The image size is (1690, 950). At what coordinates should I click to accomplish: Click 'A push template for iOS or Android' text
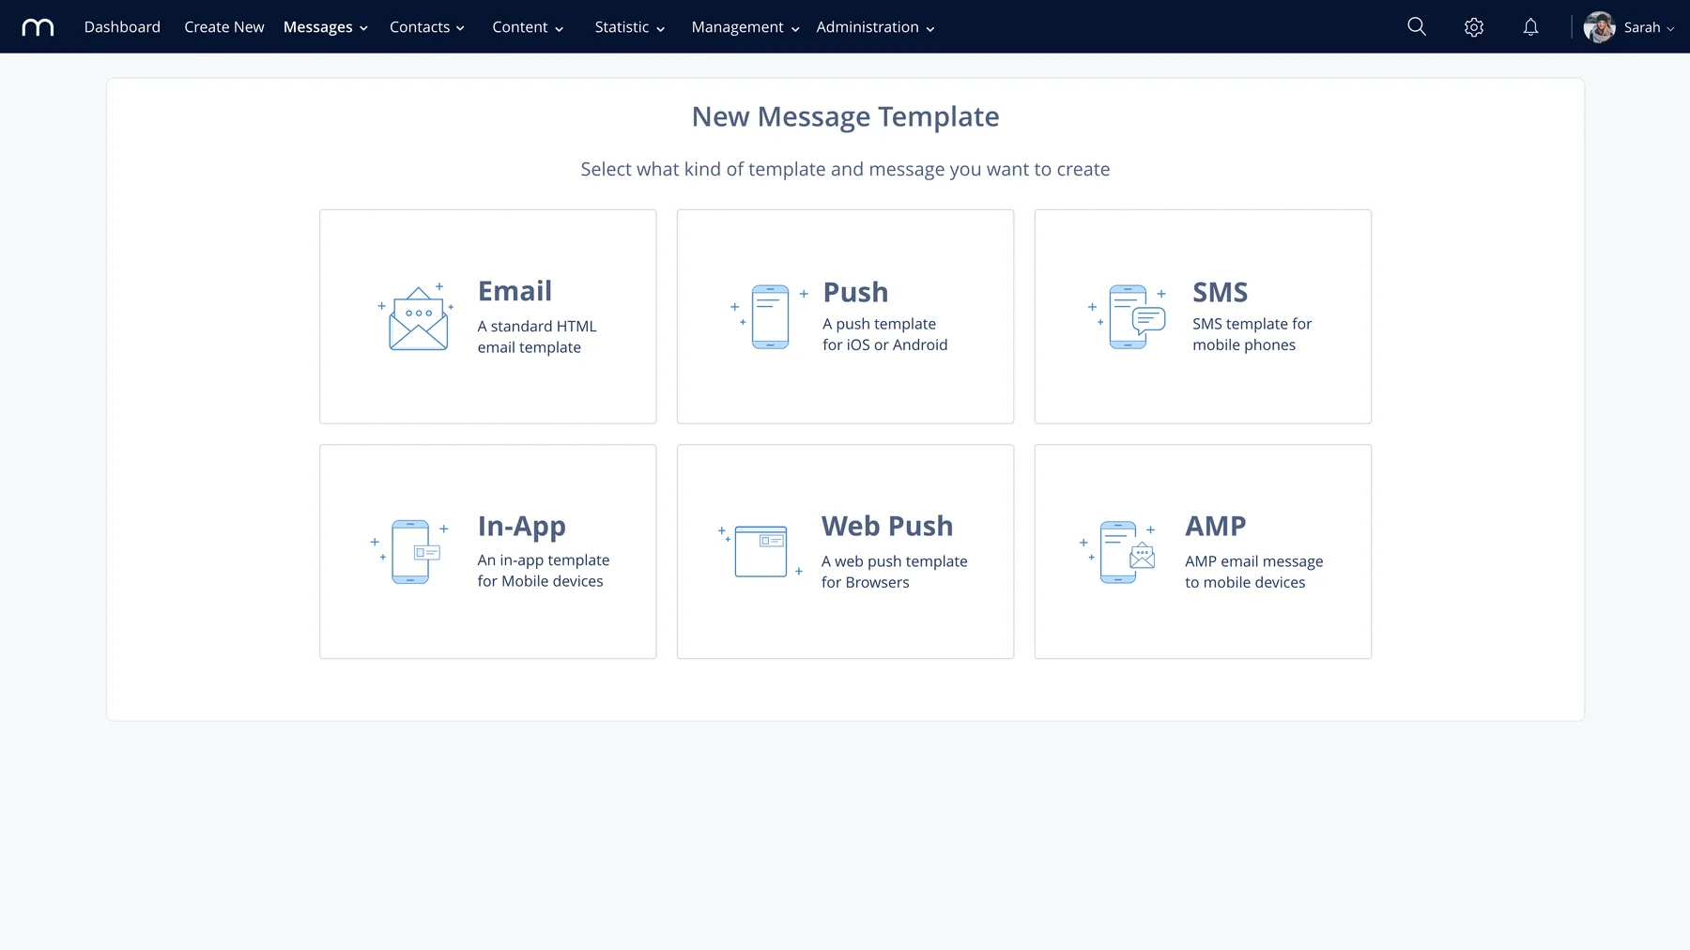click(x=885, y=334)
